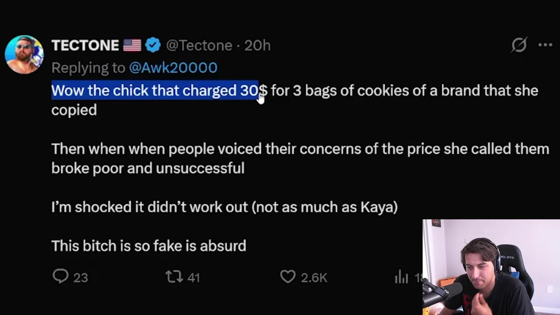The image size is (560, 315).
Task: Click the repost arrows icon
Action: (174, 276)
